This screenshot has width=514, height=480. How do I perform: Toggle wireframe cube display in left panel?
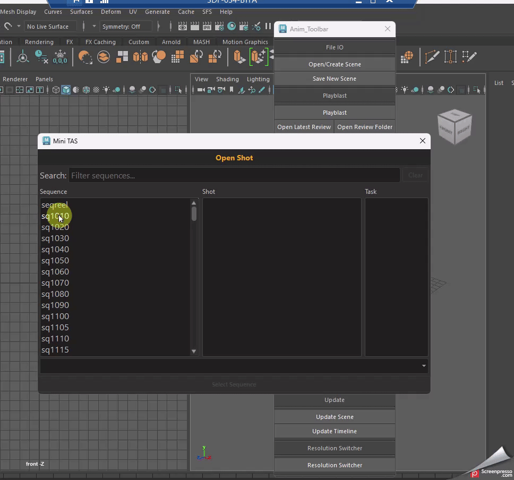coord(56,90)
